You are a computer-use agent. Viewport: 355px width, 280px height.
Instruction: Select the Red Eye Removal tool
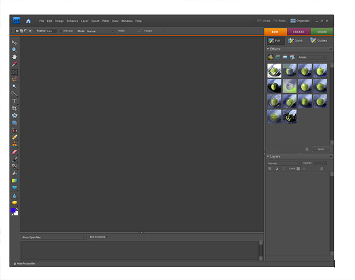[14, 130]
